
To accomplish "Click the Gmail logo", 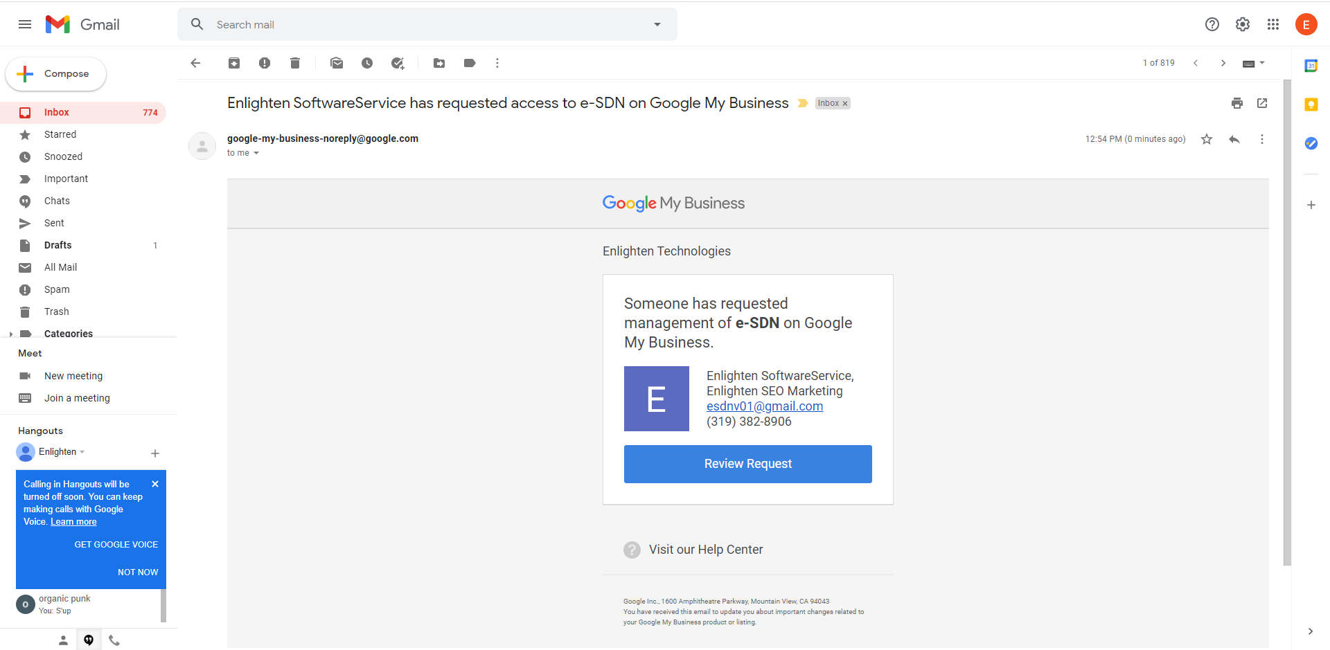I will 82,24.
